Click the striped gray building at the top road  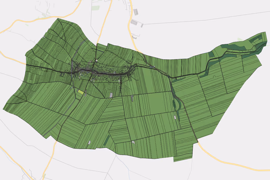[136, 12]
